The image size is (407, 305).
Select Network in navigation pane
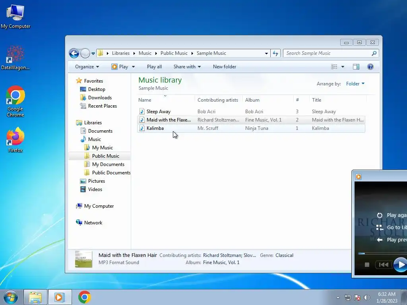point(93,222)
